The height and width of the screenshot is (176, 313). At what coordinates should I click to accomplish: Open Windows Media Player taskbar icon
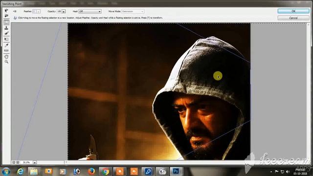63,172
